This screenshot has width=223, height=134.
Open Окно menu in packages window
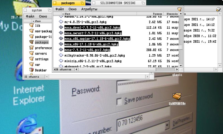tap(72, 9)
